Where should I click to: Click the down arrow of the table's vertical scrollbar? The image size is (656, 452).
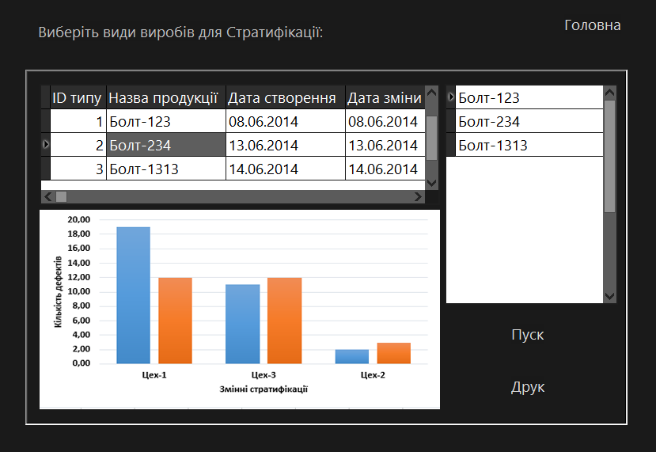[x=432, y=184]
